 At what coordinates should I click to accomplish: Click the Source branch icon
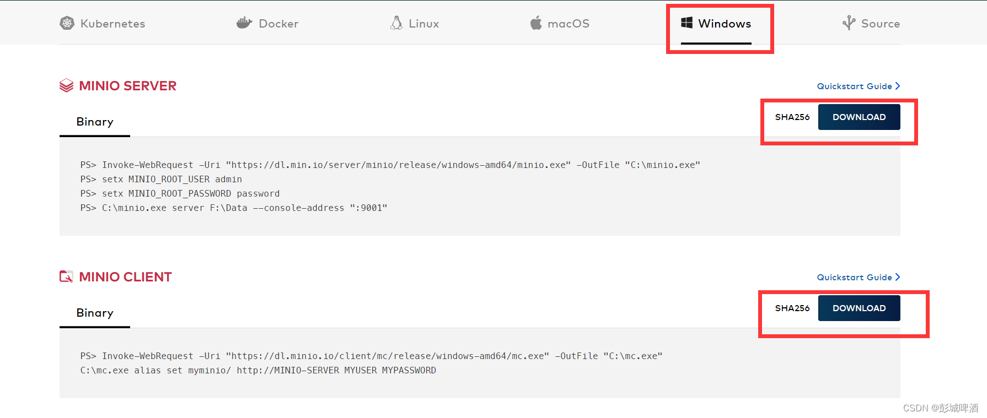(849, 23)
